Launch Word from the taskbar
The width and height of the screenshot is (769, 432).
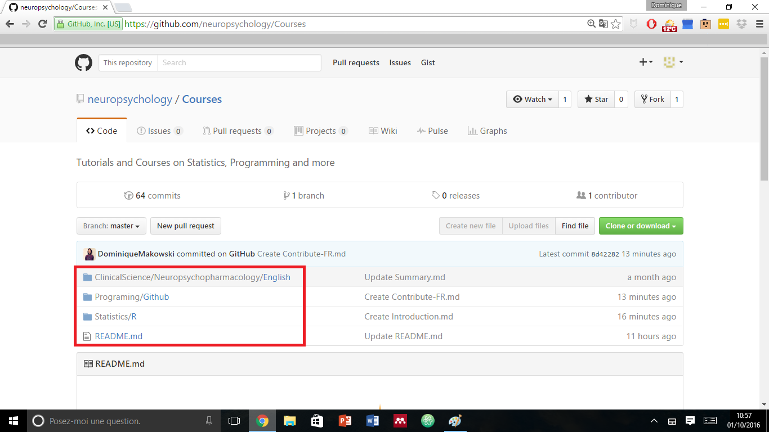(372, 421)
